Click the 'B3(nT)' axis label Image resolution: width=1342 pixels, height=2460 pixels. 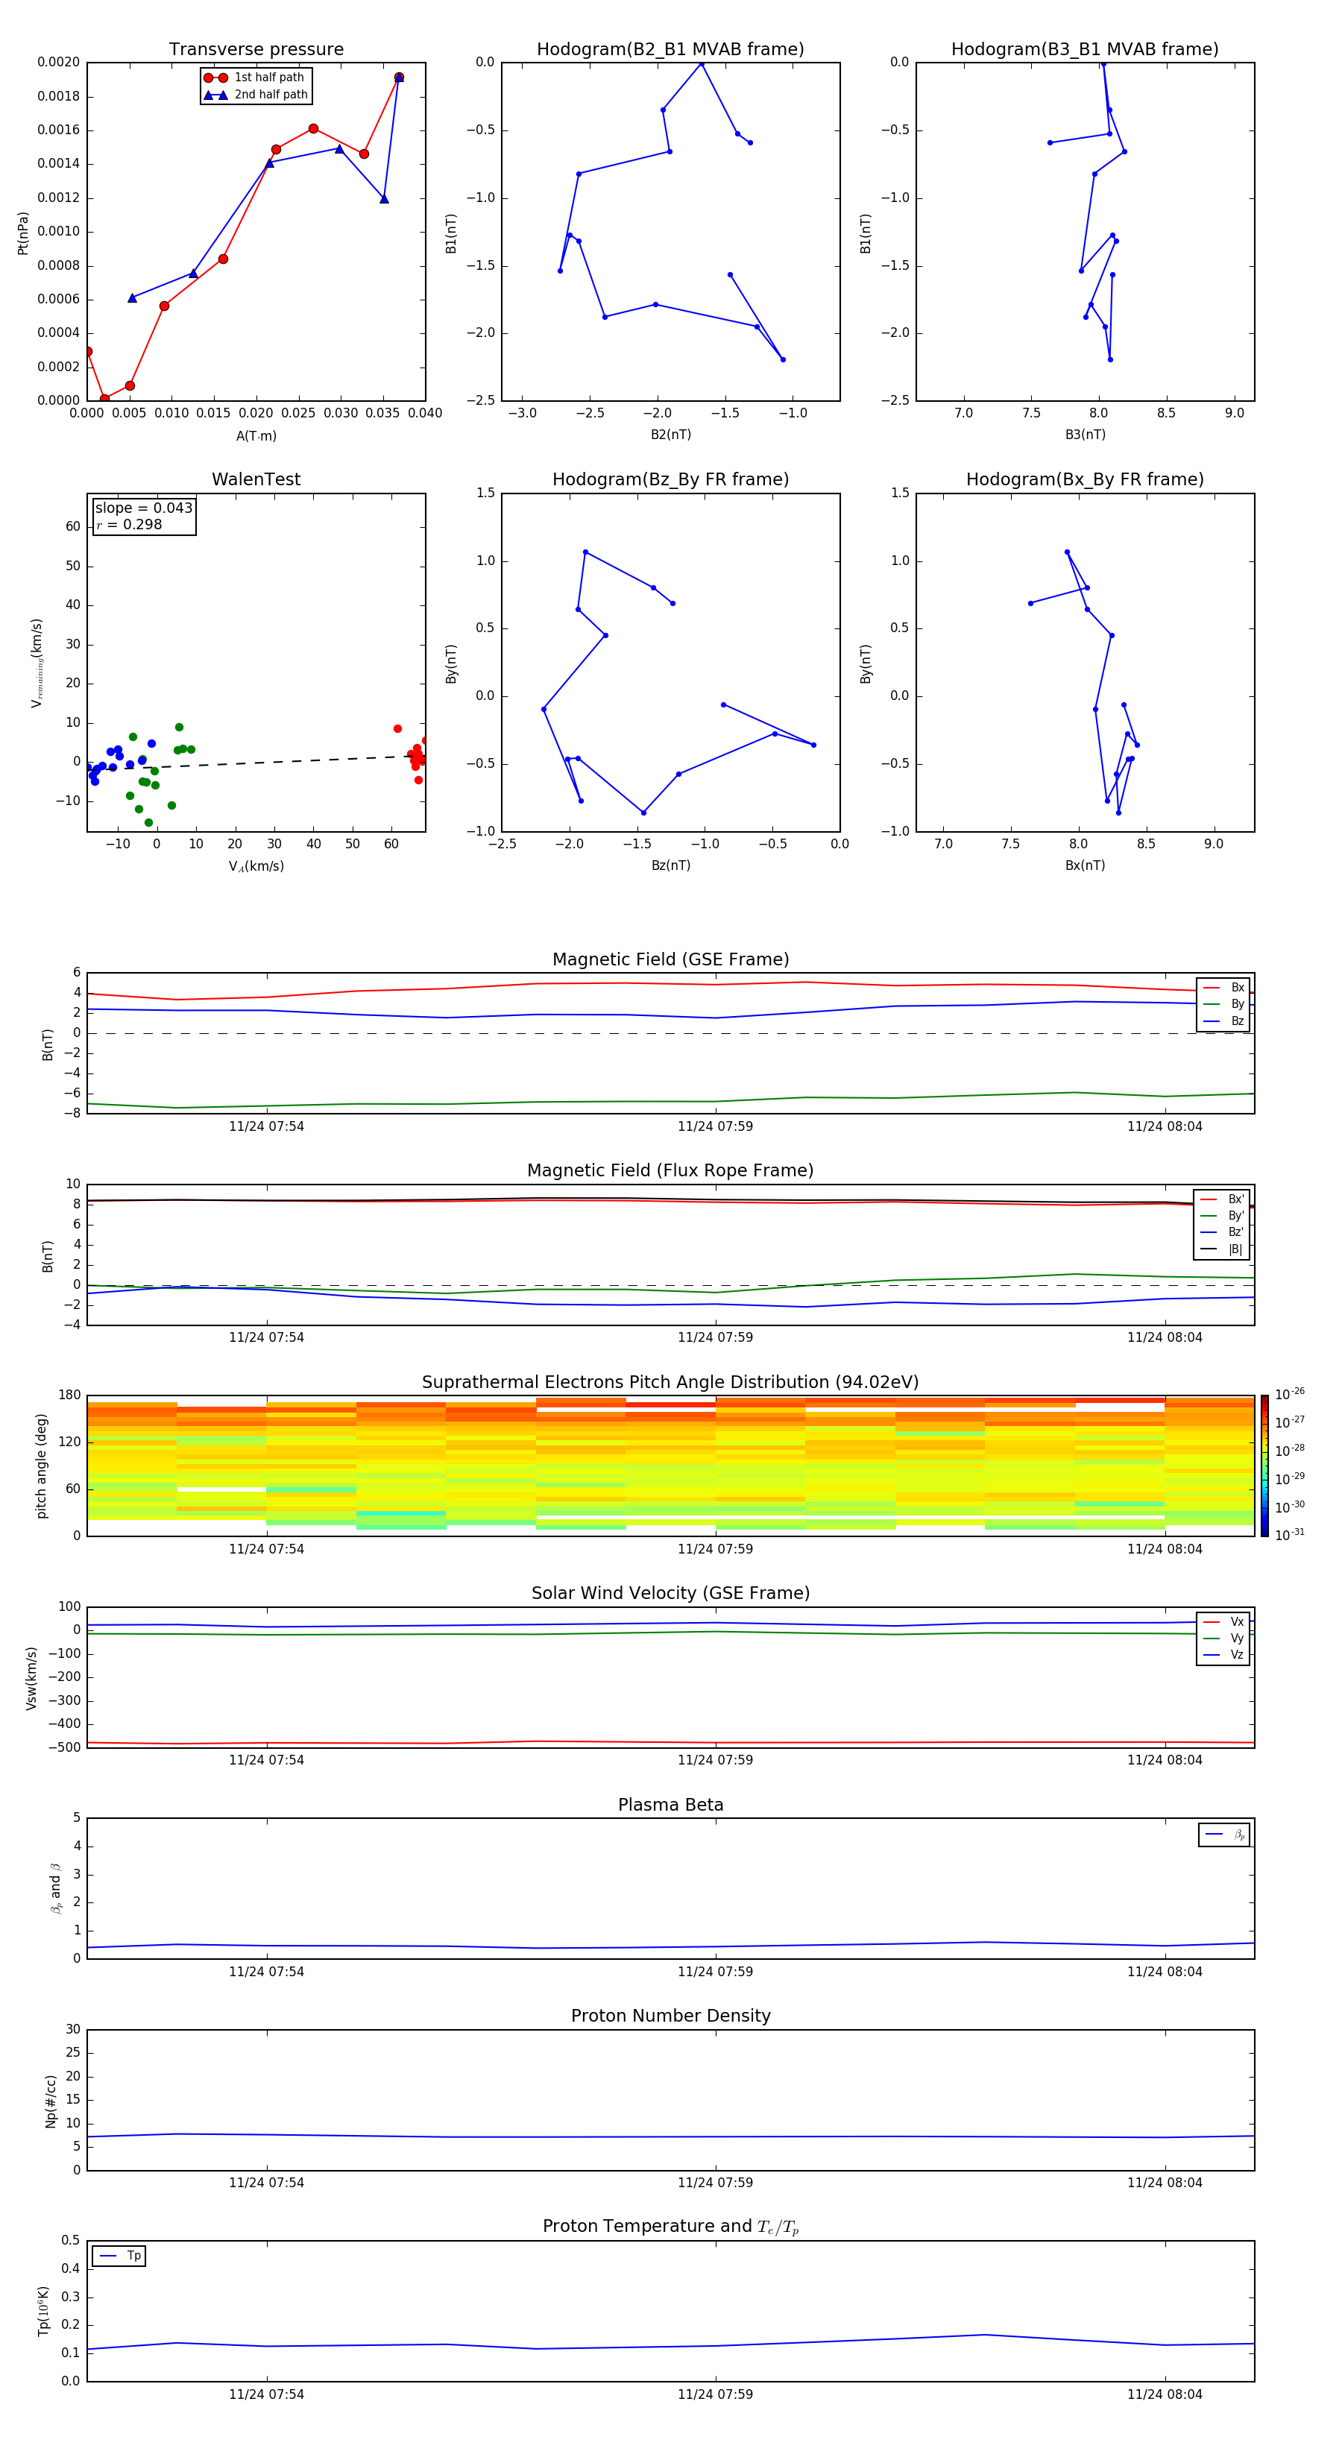tap(1085, 435)
